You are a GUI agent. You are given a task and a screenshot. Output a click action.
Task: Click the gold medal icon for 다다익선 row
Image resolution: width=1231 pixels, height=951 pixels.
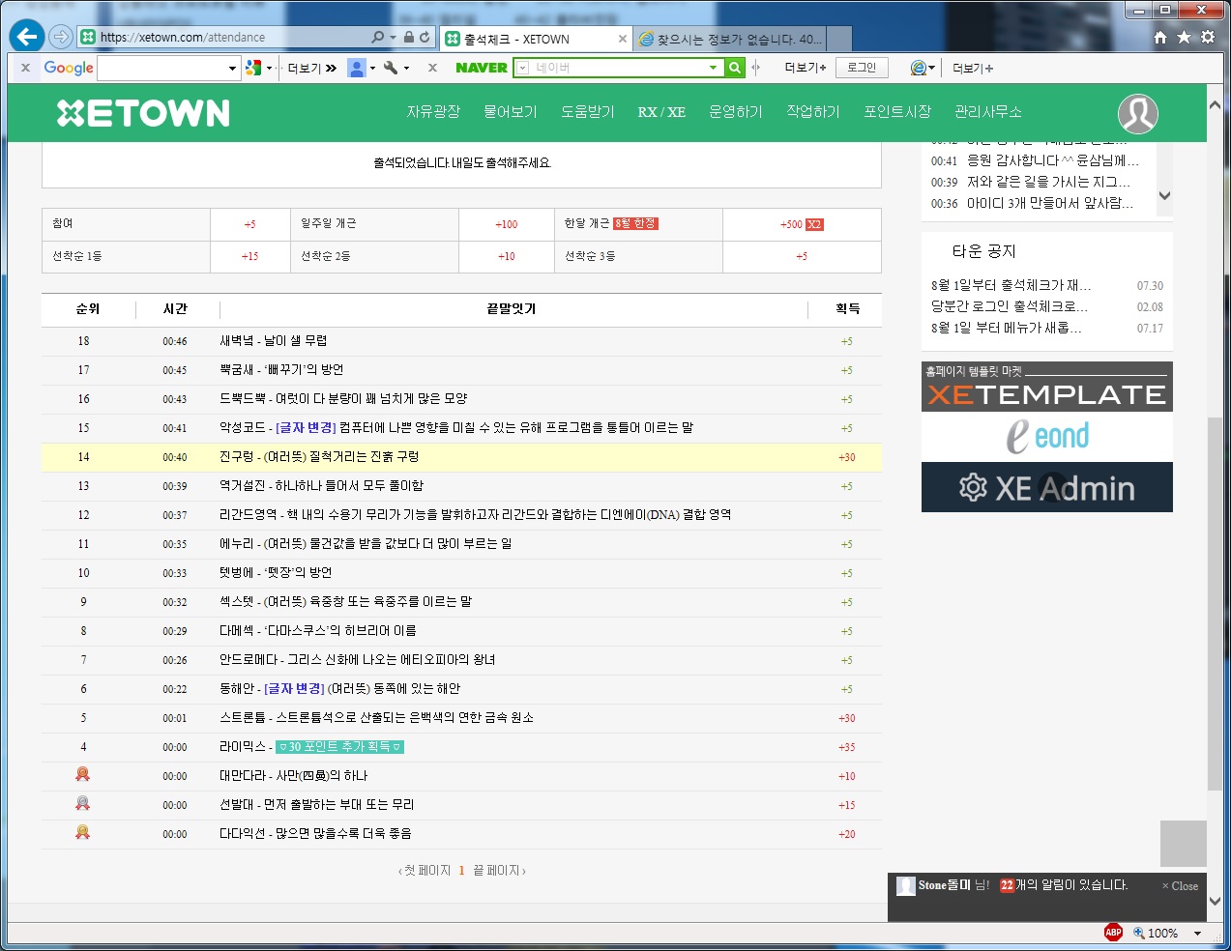[83, 832]
